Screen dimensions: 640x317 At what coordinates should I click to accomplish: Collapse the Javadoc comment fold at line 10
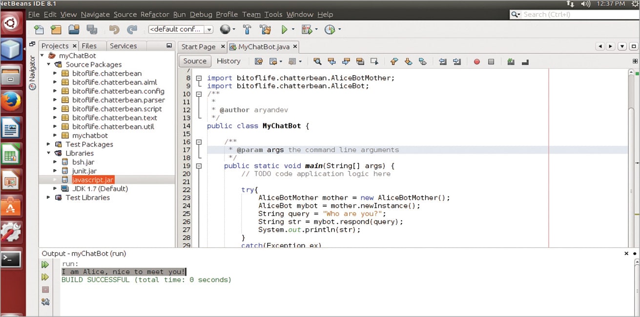point(199,94)
